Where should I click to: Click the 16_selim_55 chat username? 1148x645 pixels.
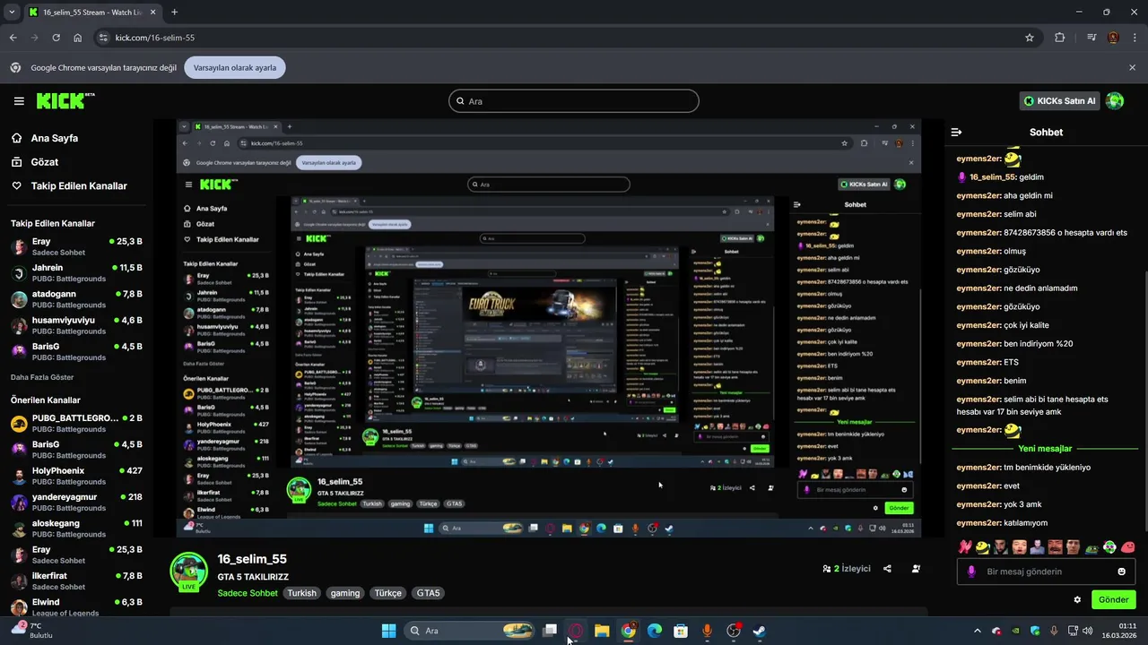click(993, 177)
